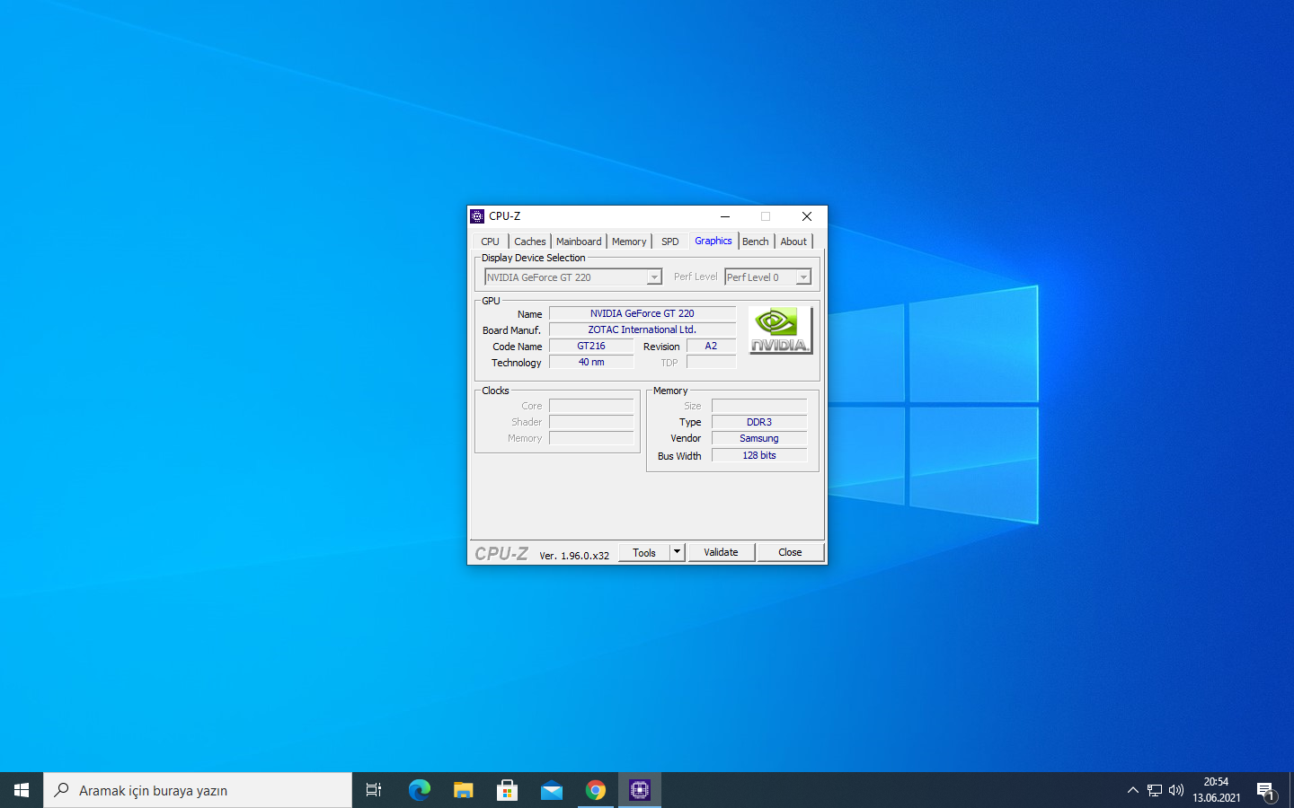Open Google Chrome from the taskbar
The height and width of the screenshot is (808, 1294).
point(595,790)
